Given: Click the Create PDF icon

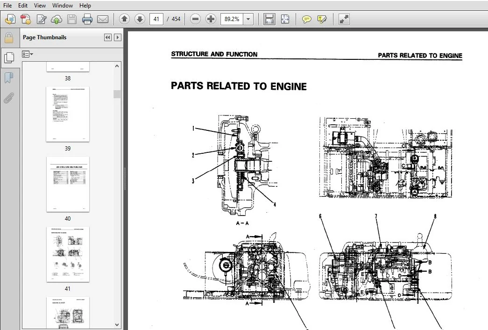Looking at the screenshot, I should click(10, 19).
